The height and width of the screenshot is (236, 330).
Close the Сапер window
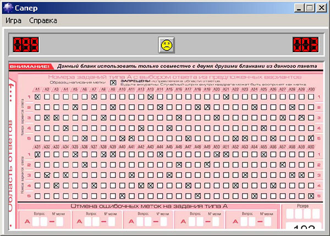321,8
